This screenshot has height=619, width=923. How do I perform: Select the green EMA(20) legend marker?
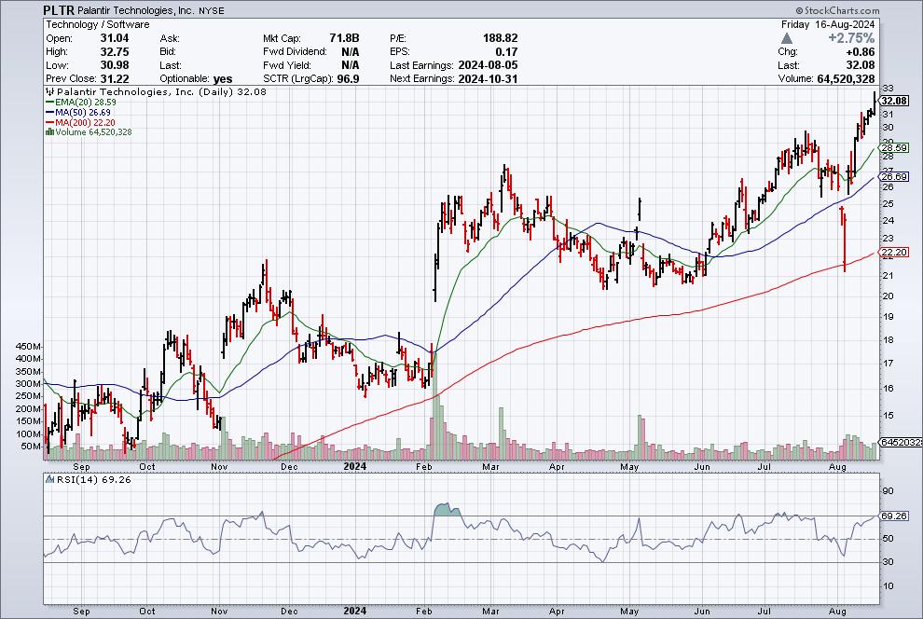(48, 103)
